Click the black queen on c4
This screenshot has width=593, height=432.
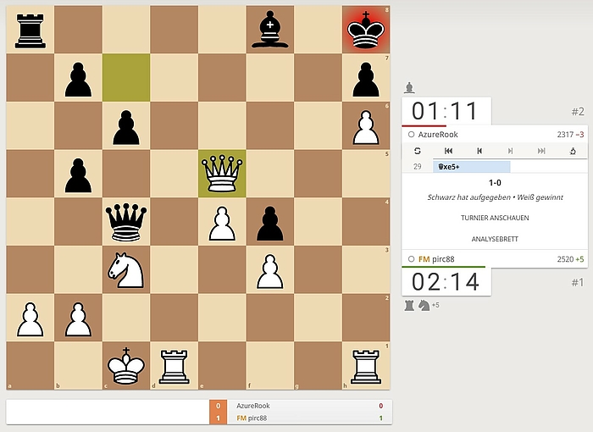(125, 222)
